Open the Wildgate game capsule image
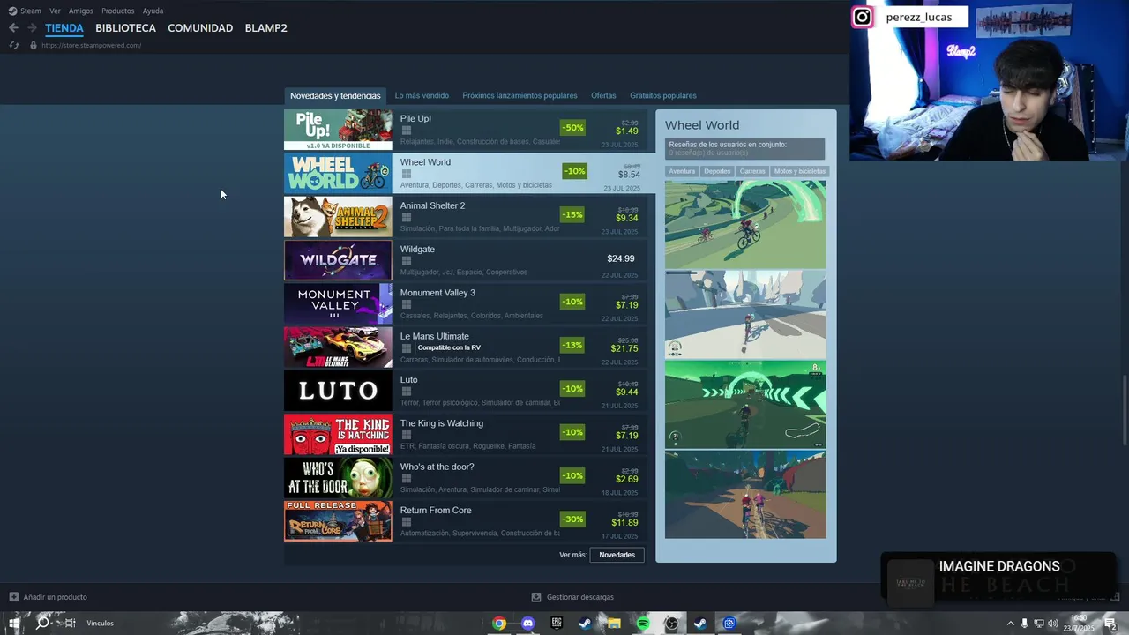This screenshot has width=1129, height=635. (x=338, y=260)
